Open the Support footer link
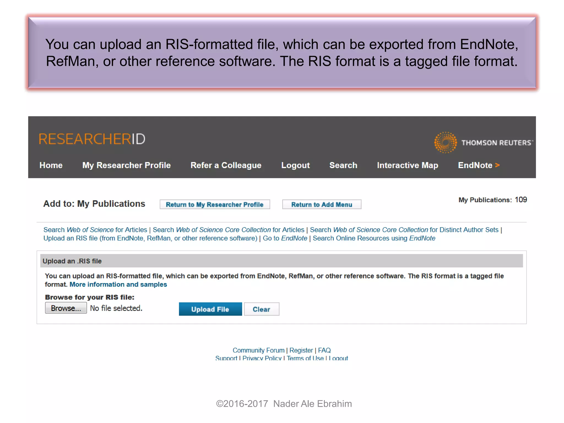Viewport: 564px width, 423px height. (226, 358)
